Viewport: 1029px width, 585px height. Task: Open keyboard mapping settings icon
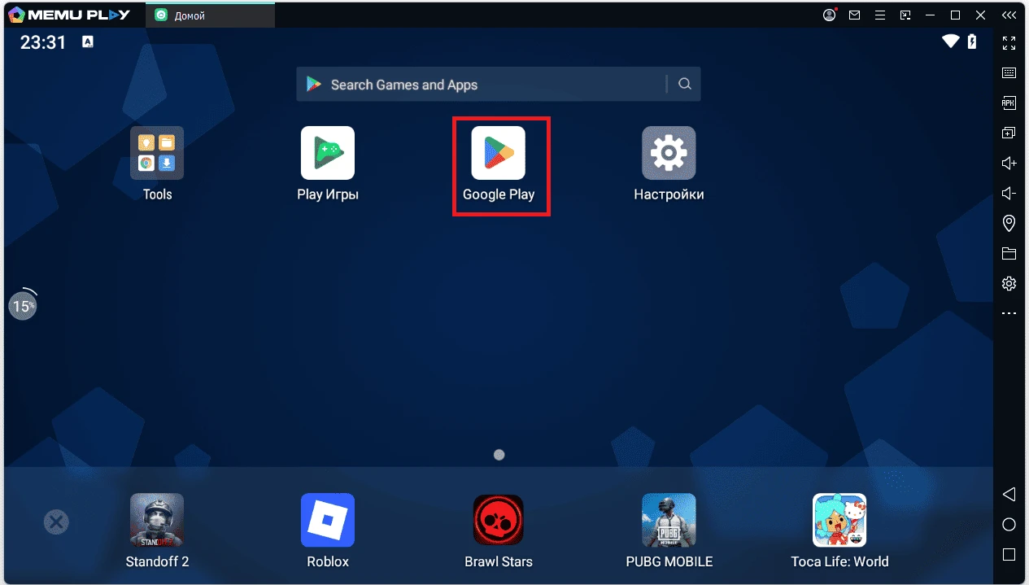(1009, 72)
